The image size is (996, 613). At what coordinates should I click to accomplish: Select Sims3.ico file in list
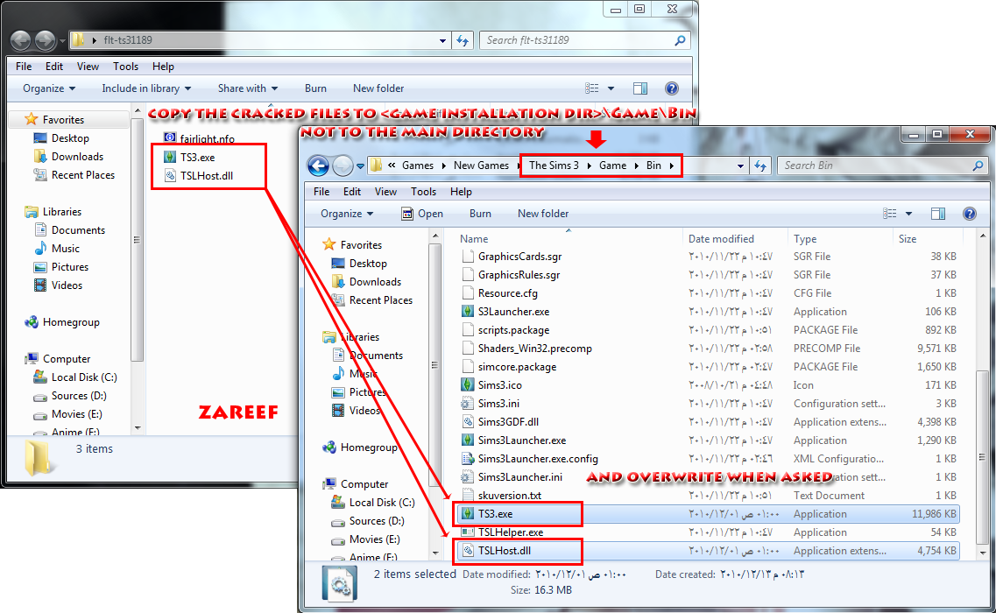500,385
